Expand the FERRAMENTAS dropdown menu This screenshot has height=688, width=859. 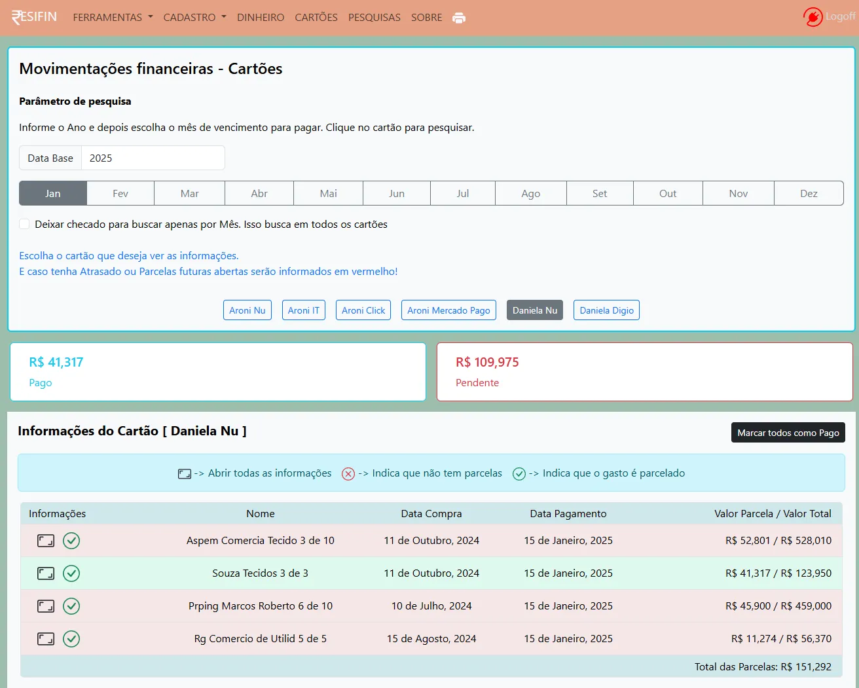(x=113, y=18)
